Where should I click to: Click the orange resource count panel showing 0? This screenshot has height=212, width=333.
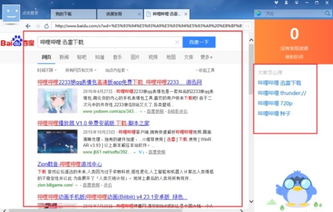(x=294, y=42)
